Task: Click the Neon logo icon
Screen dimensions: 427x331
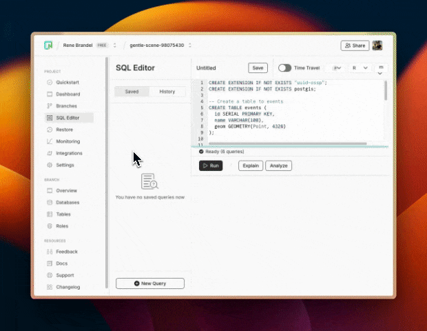Action: point(48,46)
